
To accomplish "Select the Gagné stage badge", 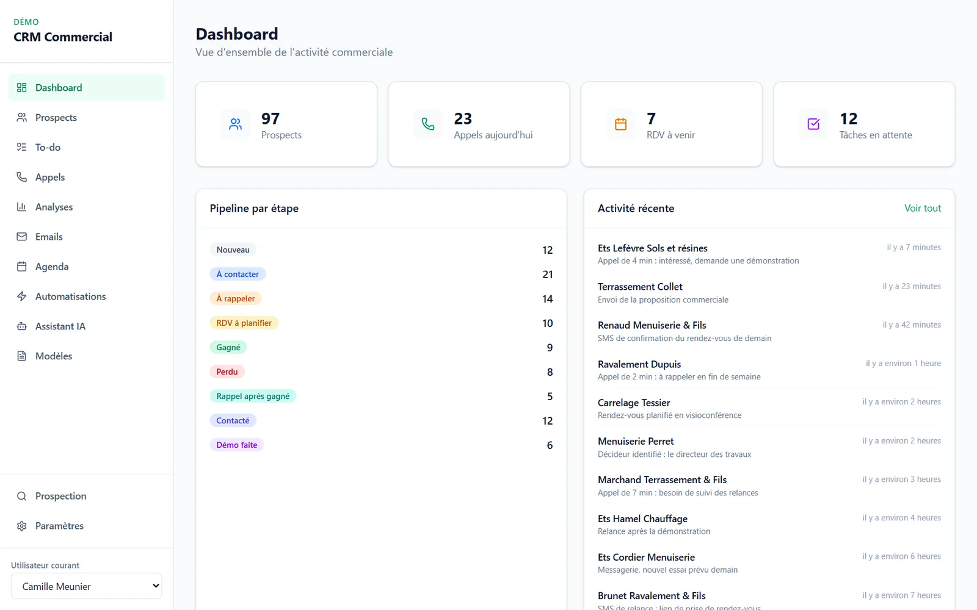I will 228,347.
